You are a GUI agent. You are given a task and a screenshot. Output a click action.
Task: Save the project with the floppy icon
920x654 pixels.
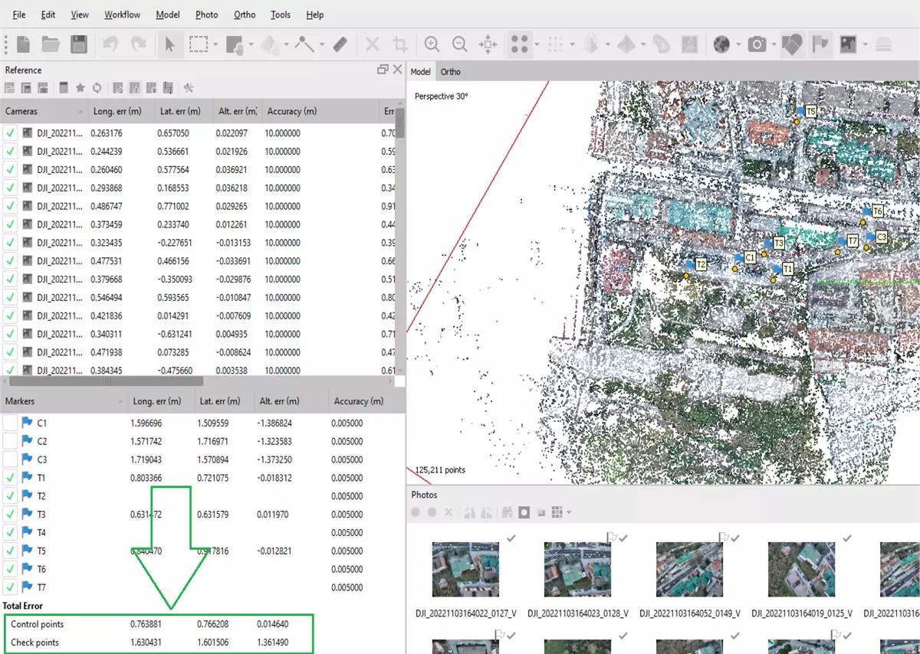(78, 44)
